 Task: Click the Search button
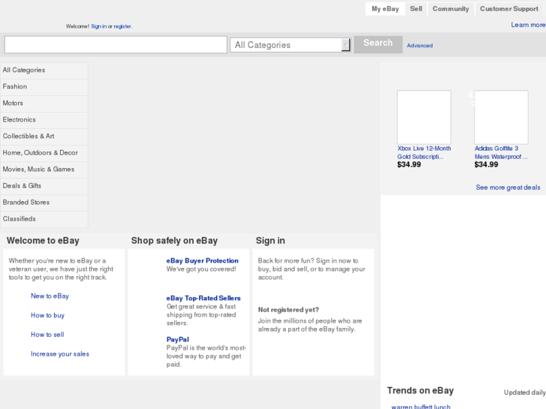[379, 44]
